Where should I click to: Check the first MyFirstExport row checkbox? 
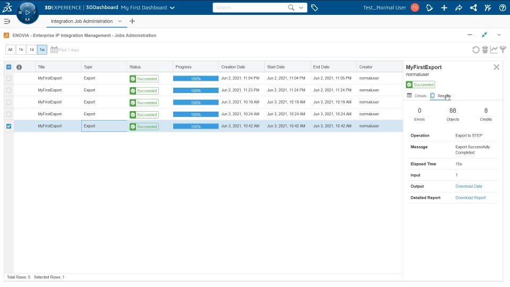[x=8, y=78]
